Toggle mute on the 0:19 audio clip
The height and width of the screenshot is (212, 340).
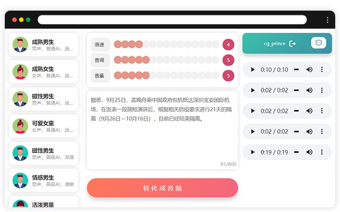pyautogui.click(x=310, y=152)
